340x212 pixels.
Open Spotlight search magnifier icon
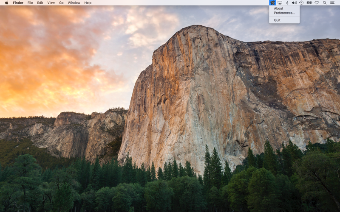(325, 3)
